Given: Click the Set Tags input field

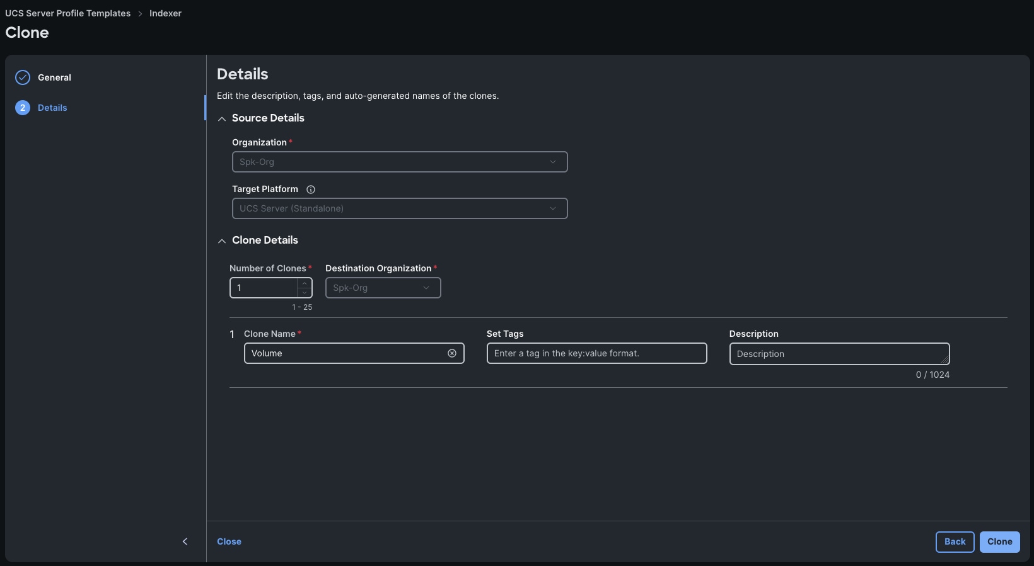Looking at the screenshot, I should 596,353.
